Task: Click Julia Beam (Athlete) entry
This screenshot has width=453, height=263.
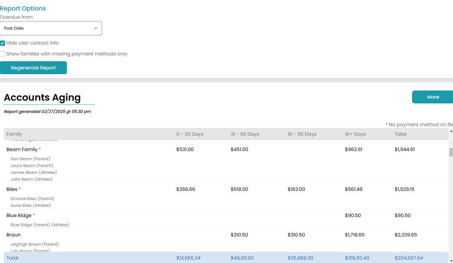Action: [31, 179]
